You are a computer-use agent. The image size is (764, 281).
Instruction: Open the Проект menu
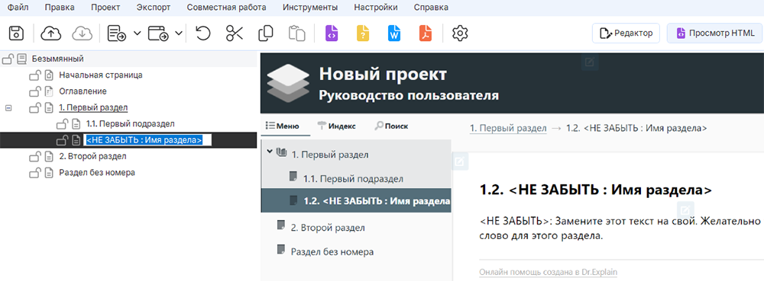pyautogui.click(x=105, y=8)
